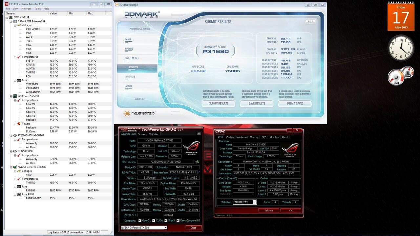
Task: Click the analog clock desktop gadget
Action: (401, 48)
